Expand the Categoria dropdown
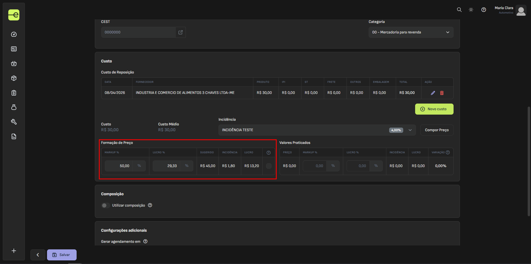531x264 pixels. pos(411,32)
